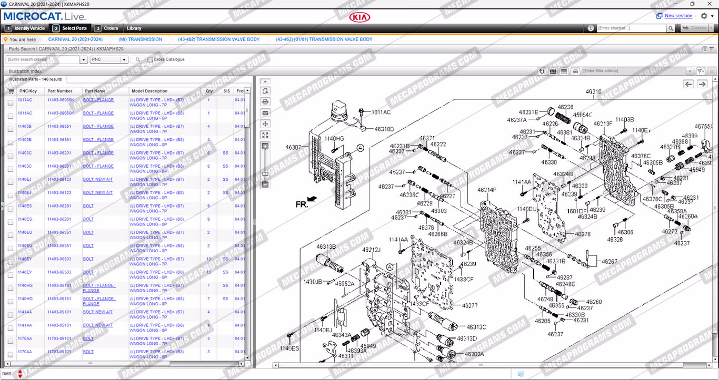
Task: Click the refresh icon in filter toolbar
Action: [542, 71]
